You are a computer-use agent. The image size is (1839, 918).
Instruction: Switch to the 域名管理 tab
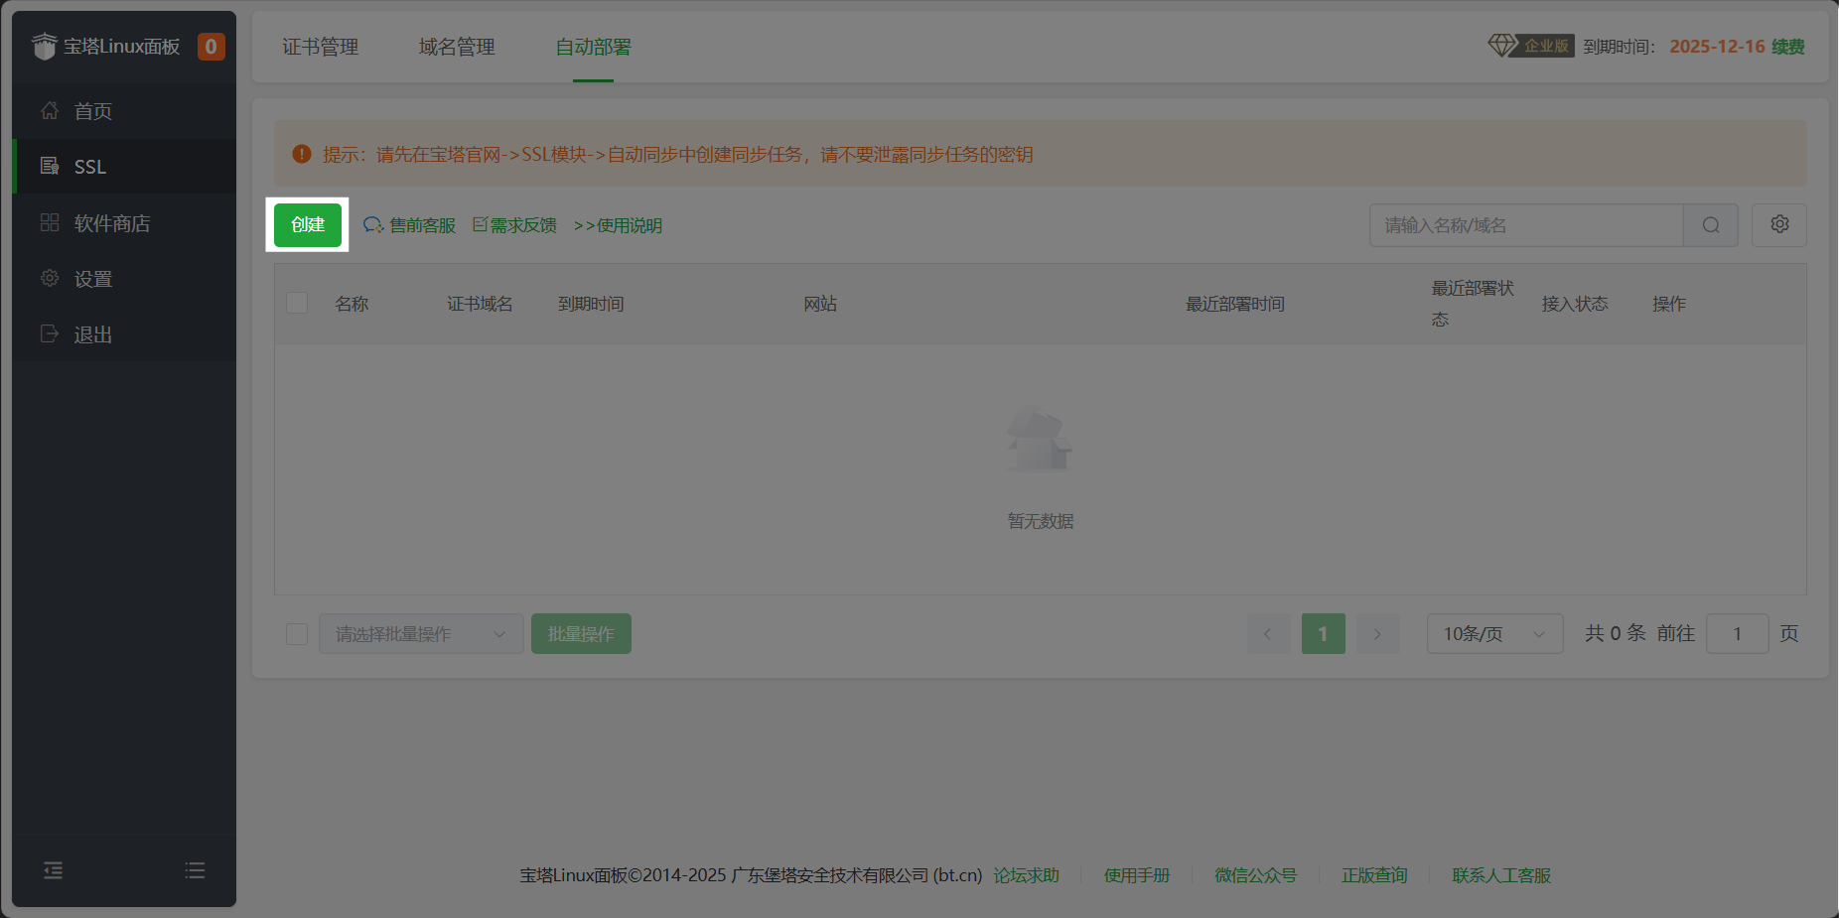click(456, 46)
